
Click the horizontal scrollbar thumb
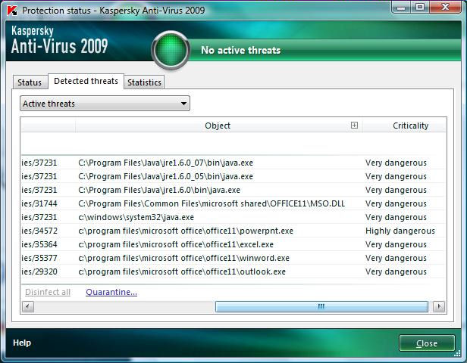tap(321, 306)
